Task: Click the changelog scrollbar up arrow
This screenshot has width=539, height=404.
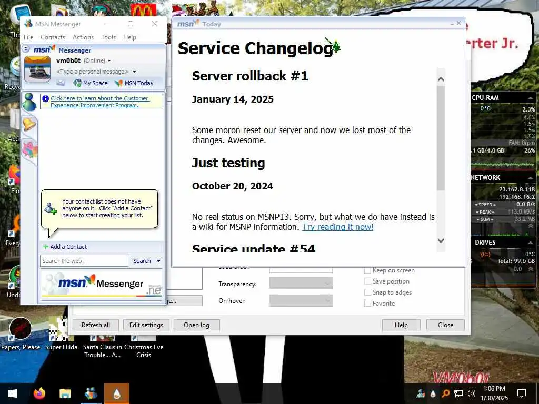Action: (441, 79)
